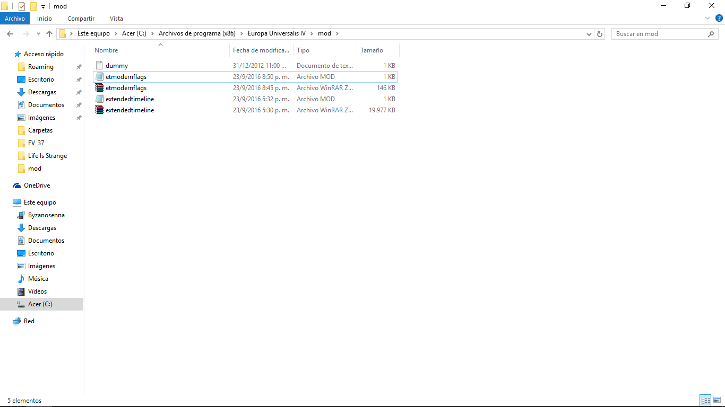725x407 pixels.
Task: Go forward with the right arrow button
Action: (25, 33)
